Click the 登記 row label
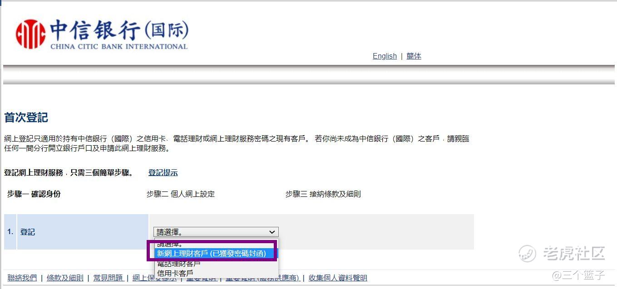Image resolution: width=617 pixels, height=289 pixels. coord(27,232)
